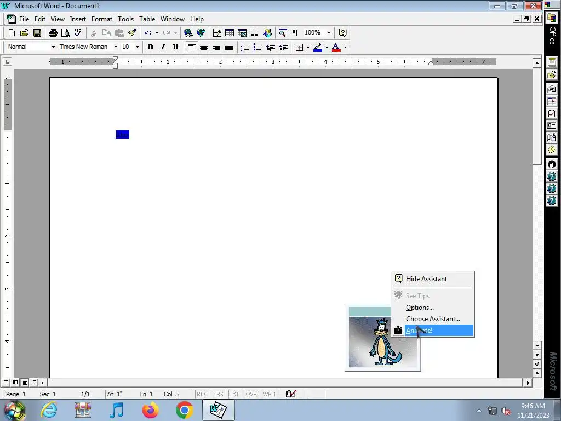Screen dimensions: 561x421
Task: Center-align the text
Action: [x=204, y=47]
